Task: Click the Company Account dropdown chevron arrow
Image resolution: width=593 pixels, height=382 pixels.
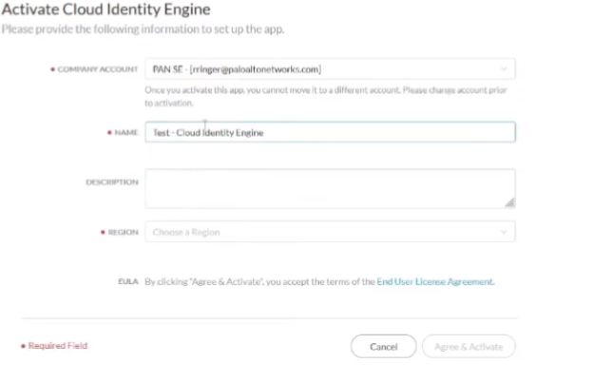Action: click(x=504, y=68)
